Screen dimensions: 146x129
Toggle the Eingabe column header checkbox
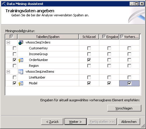pyautogui.click(x=104, y=37)
